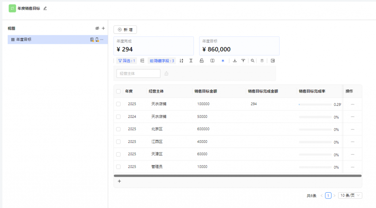Image resolution: width=376 pixels, height=208 pixels.
Task: Click the blue asterisk icon
Action: point(223,61)
